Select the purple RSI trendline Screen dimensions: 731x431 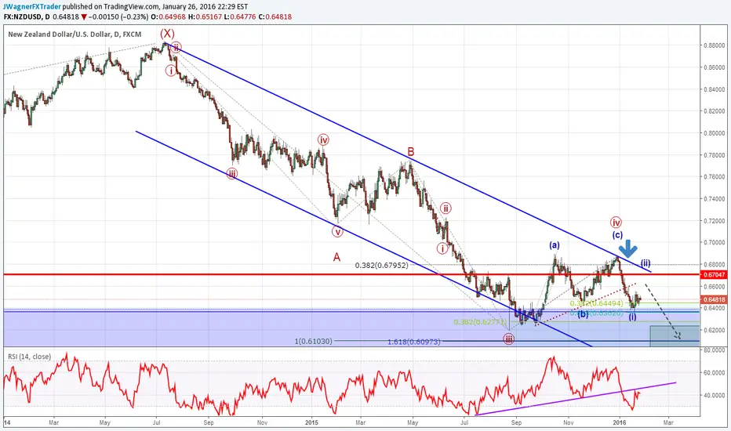tap(575, 398)
